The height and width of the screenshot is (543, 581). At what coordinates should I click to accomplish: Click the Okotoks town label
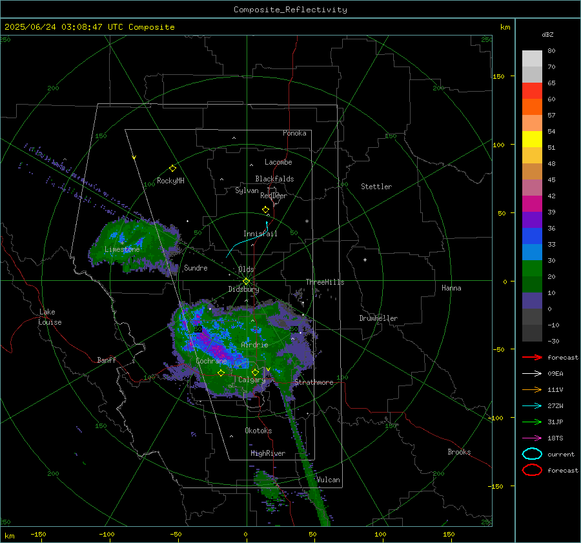[x=258, y=431]
